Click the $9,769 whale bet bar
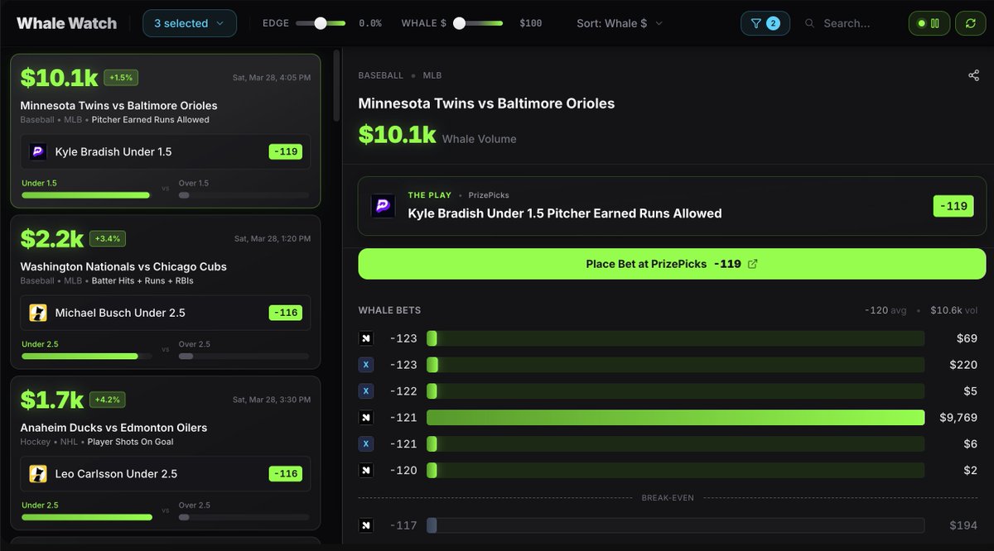 [675, 417]
